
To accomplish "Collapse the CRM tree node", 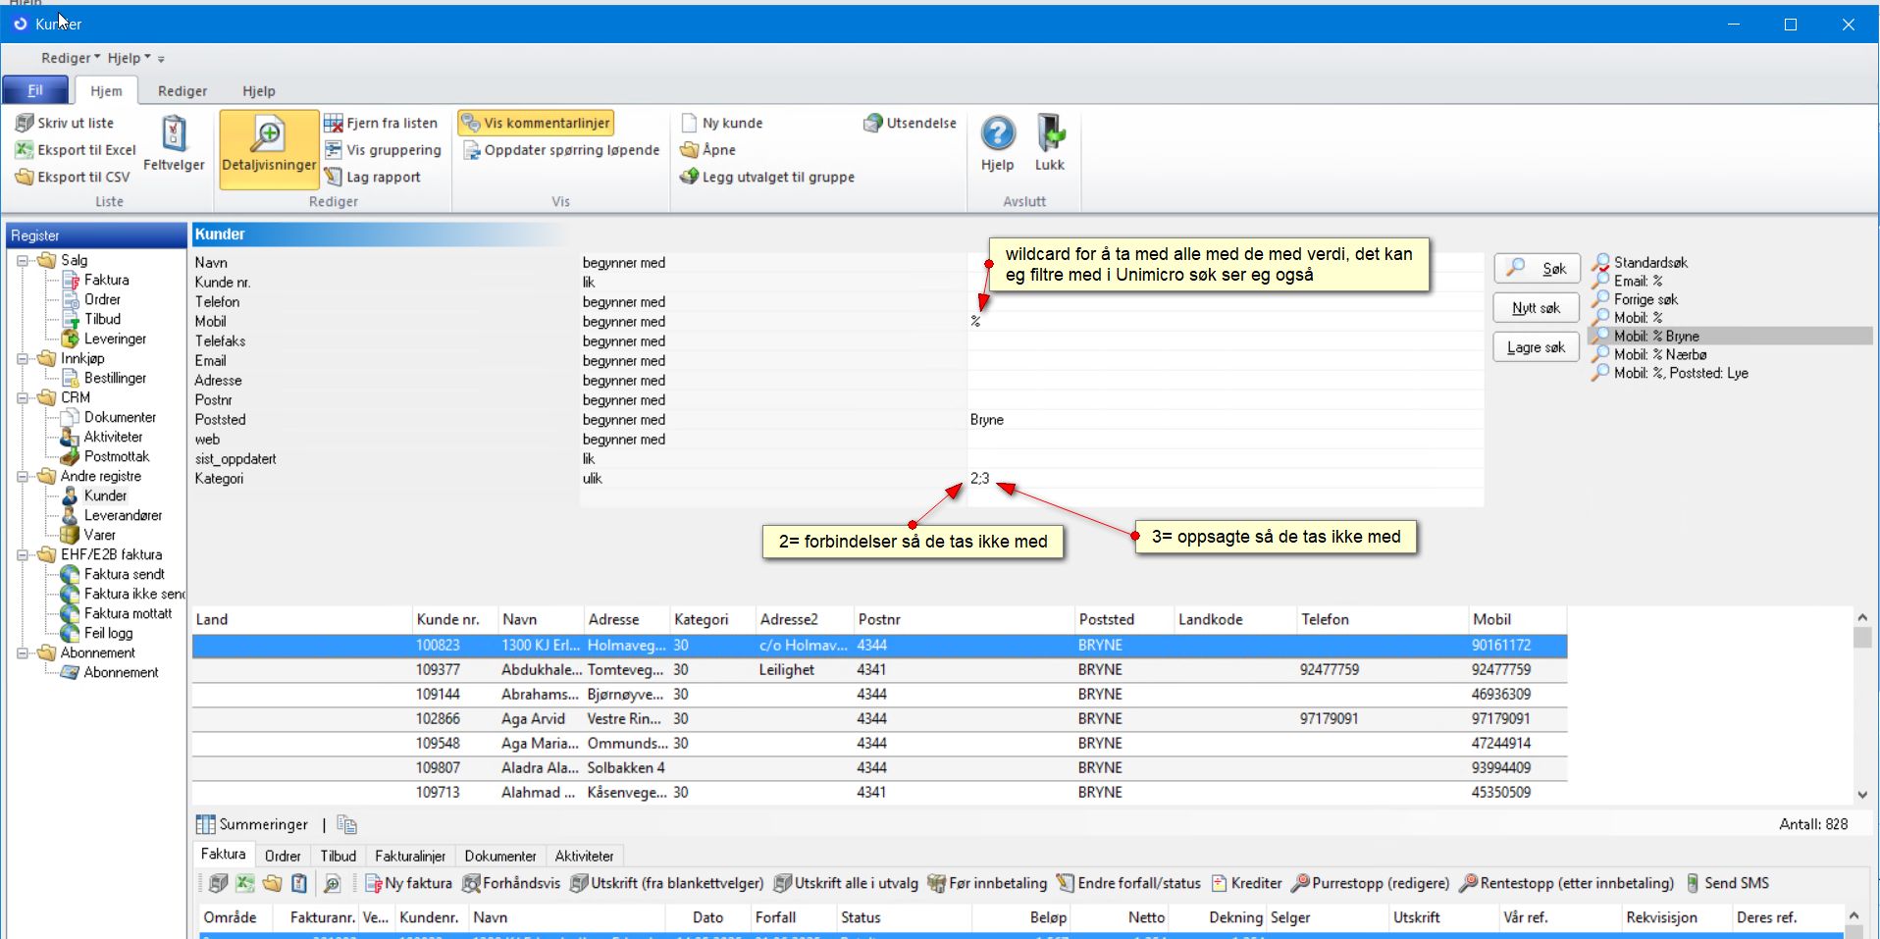I will [23, 398].
